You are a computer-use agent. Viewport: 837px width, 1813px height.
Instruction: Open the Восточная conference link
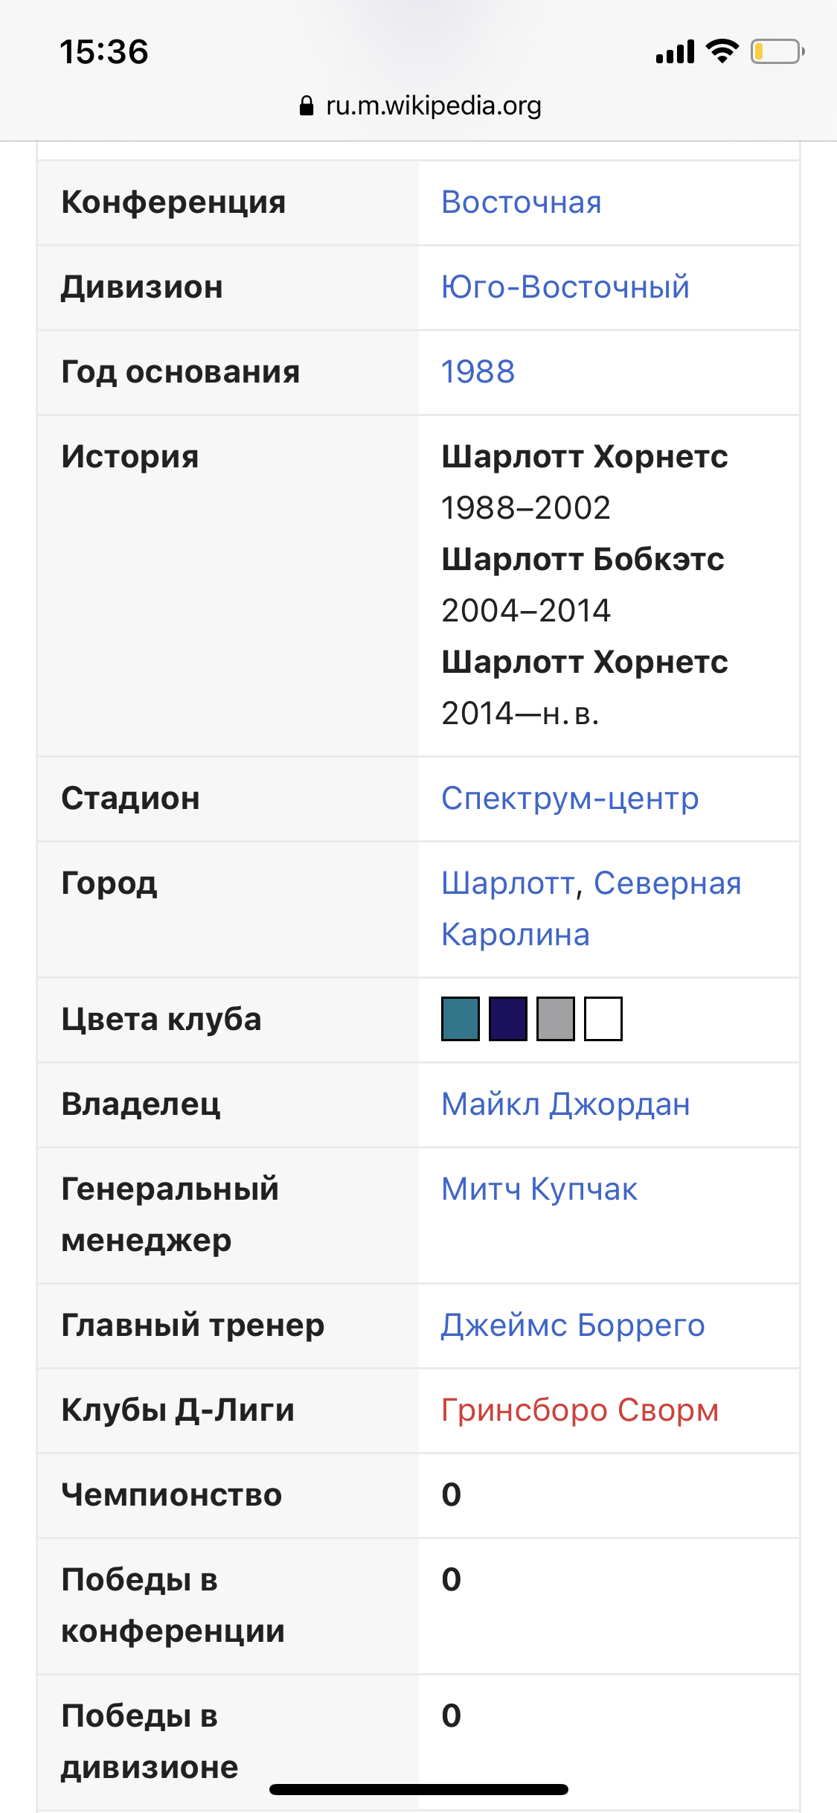[x=522, y=202]
